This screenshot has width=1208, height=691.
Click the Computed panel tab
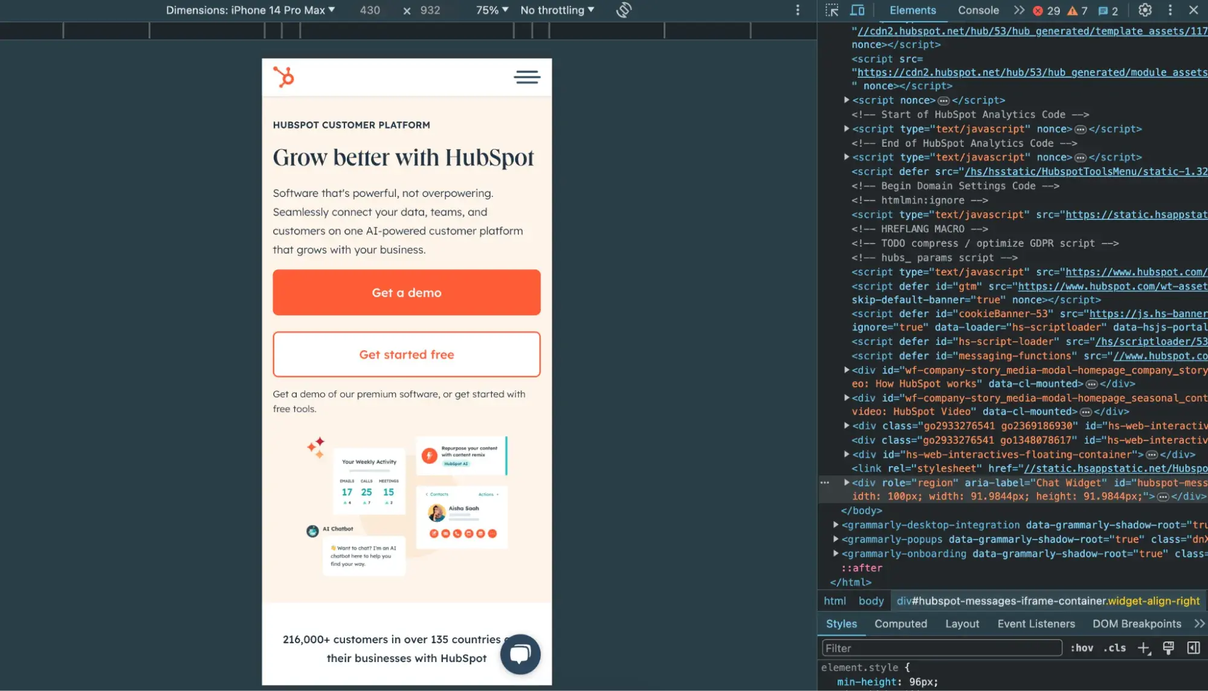900,623
